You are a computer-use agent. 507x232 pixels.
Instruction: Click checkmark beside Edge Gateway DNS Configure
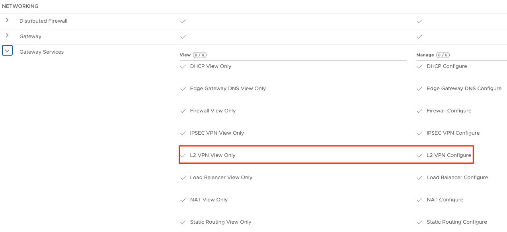(x=419, y=89)
